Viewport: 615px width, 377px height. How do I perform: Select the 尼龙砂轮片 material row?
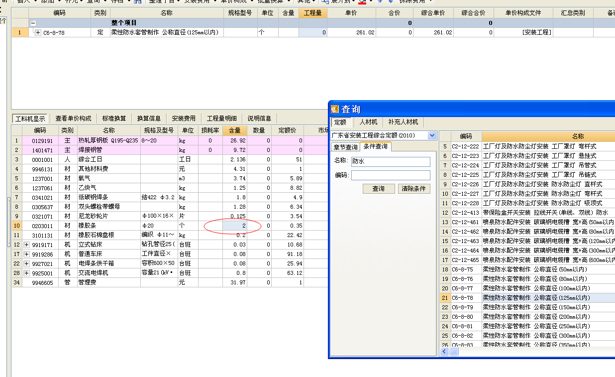(x=169, y=216)
